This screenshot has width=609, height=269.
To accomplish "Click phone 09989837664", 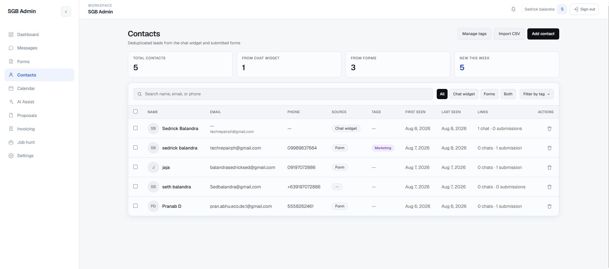I will tap(302, 148).
